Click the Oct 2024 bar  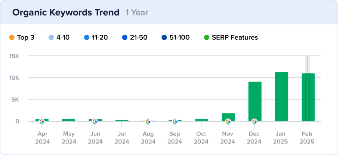pyautogui.click(x=202, y=120)
